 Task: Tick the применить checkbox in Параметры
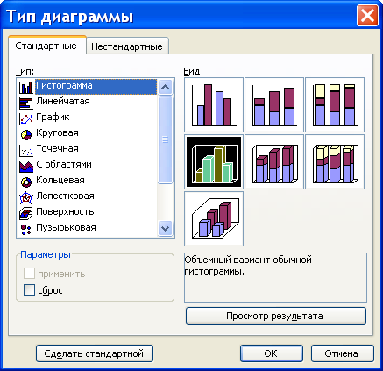29,274
